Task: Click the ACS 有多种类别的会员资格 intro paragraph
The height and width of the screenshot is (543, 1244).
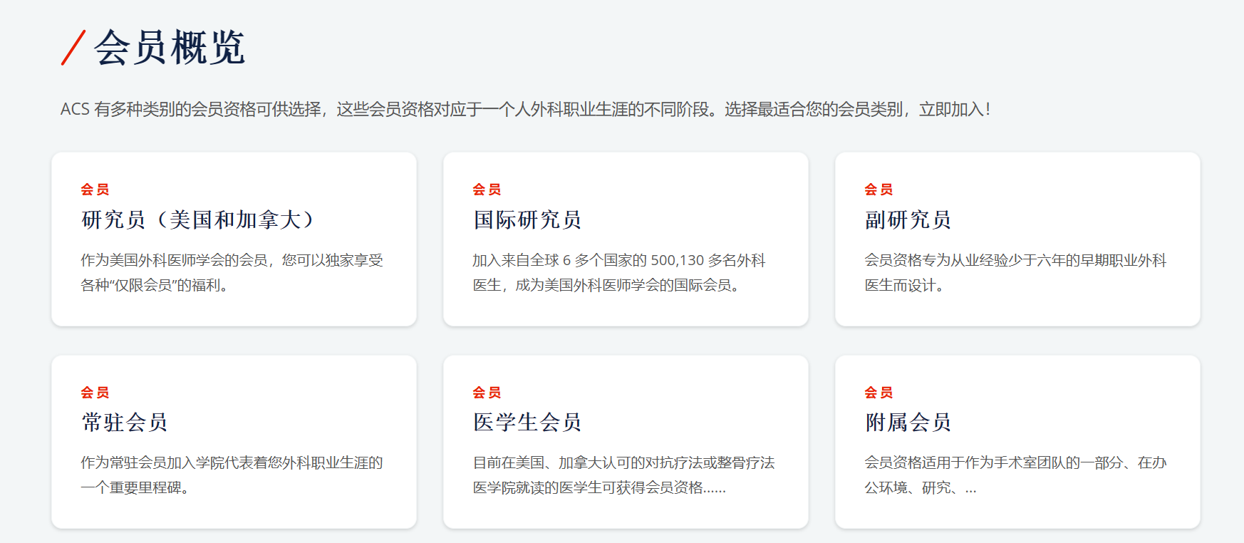Action: (x=525, y=109)
